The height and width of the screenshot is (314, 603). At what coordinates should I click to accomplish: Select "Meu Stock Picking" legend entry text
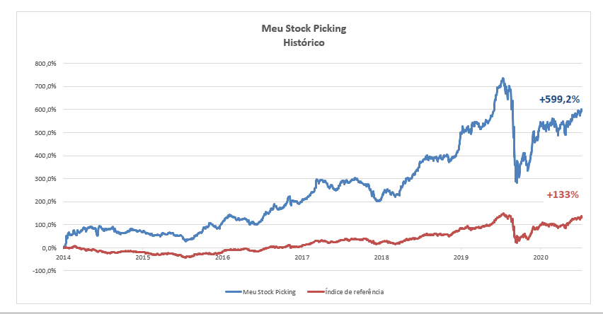point(270,291)
